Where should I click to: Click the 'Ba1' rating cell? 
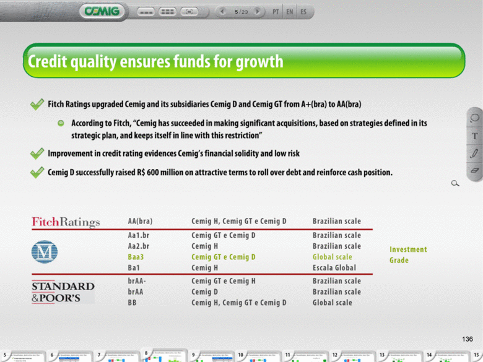tap(134, 268)
